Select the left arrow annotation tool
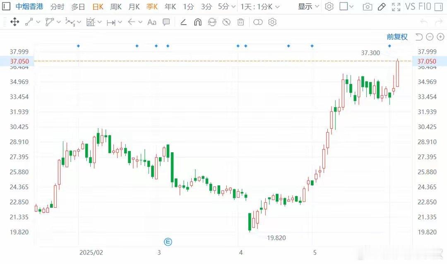This screenshot has height=264, width=447. [131, 22]
